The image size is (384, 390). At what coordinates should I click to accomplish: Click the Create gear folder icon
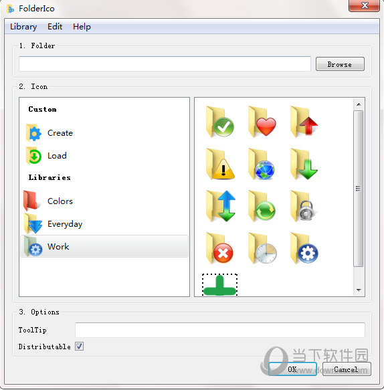33,133
